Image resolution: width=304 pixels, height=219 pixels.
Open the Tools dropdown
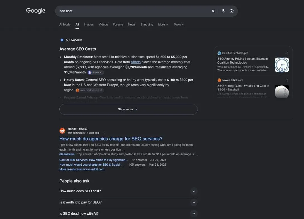tap(179, 25)
